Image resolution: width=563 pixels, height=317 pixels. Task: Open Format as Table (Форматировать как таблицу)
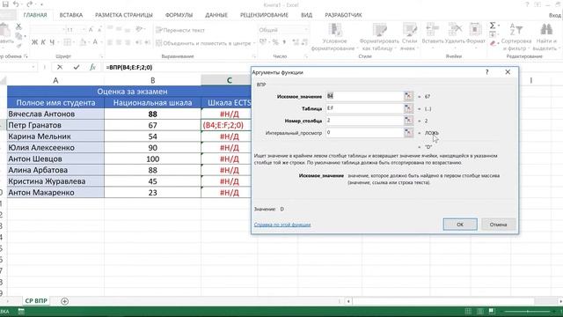point(379,37)
